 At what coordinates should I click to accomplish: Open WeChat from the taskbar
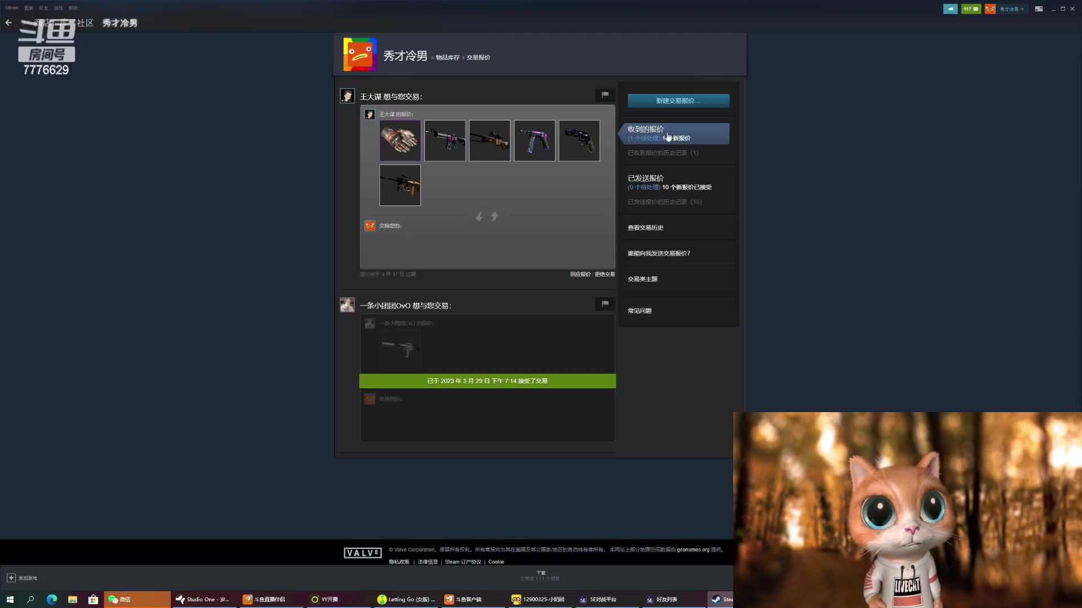click(120, 600)
